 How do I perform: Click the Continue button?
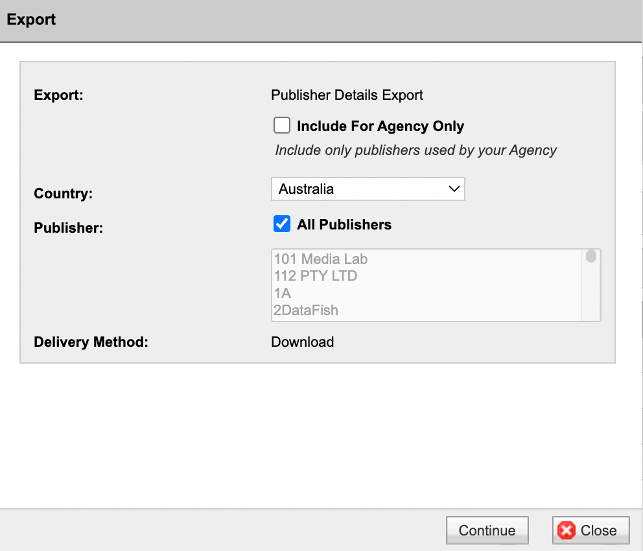point(487,530)
